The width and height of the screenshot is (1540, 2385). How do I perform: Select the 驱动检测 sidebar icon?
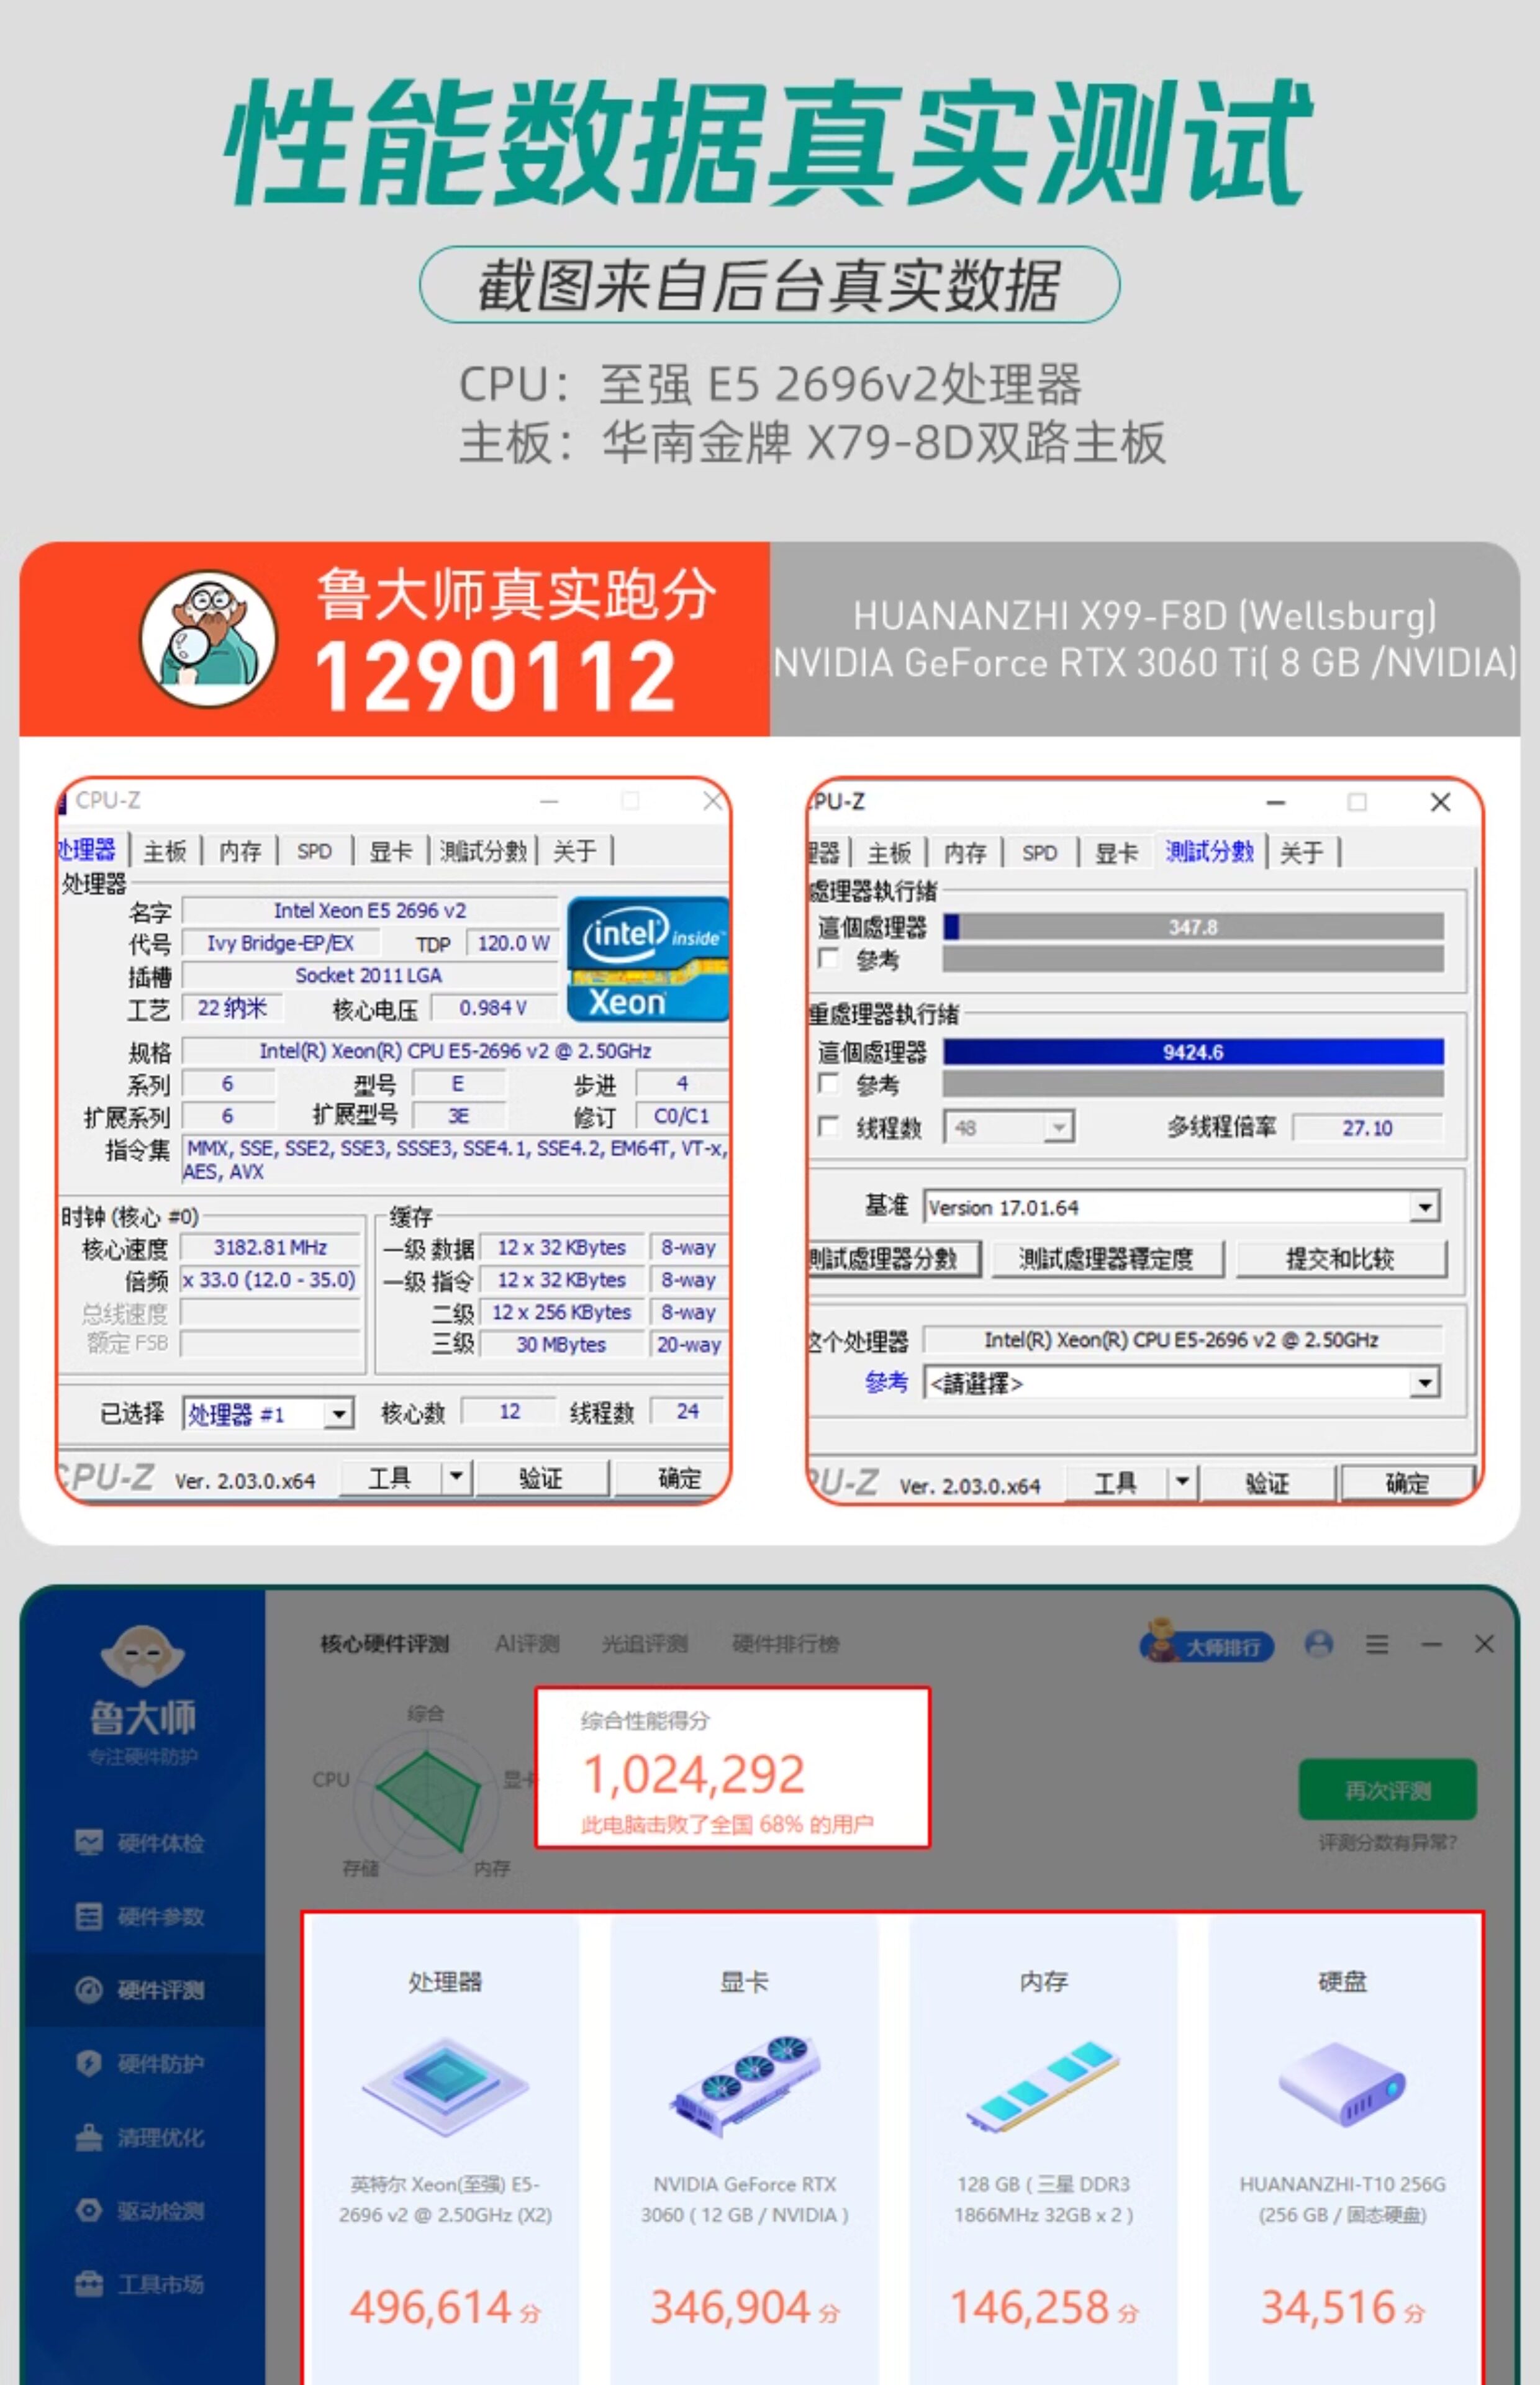tap(89, 2210)
